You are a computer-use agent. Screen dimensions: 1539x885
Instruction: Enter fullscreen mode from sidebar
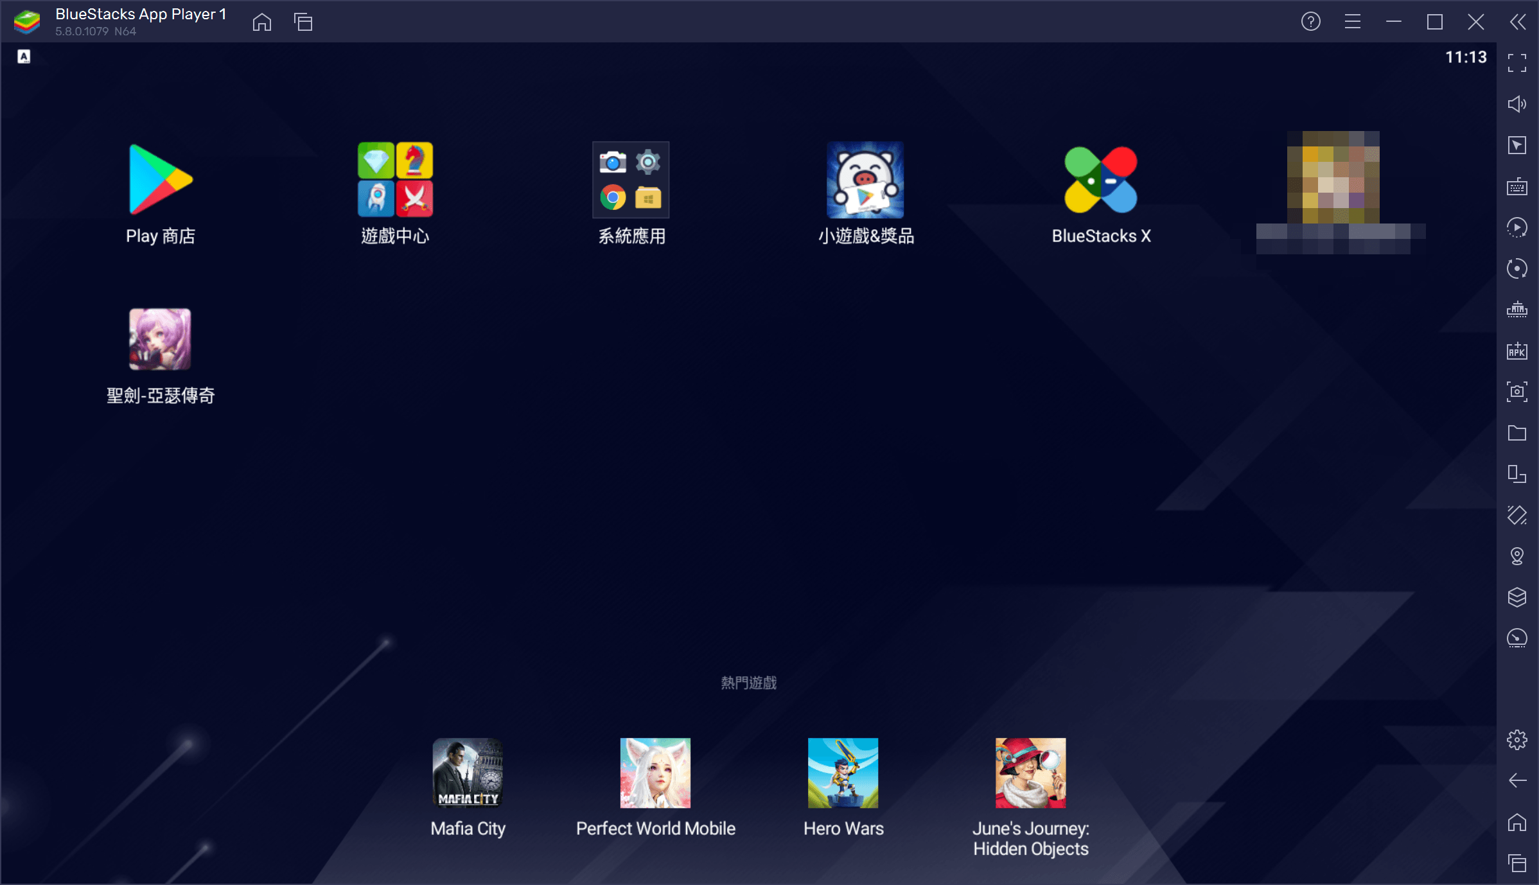1517,63
